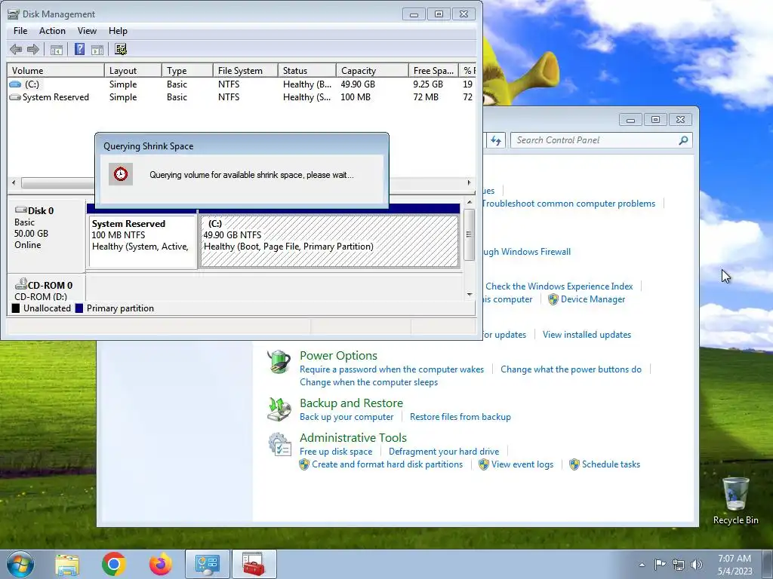Launch Firefox from the taskbar

pos(161,564)
